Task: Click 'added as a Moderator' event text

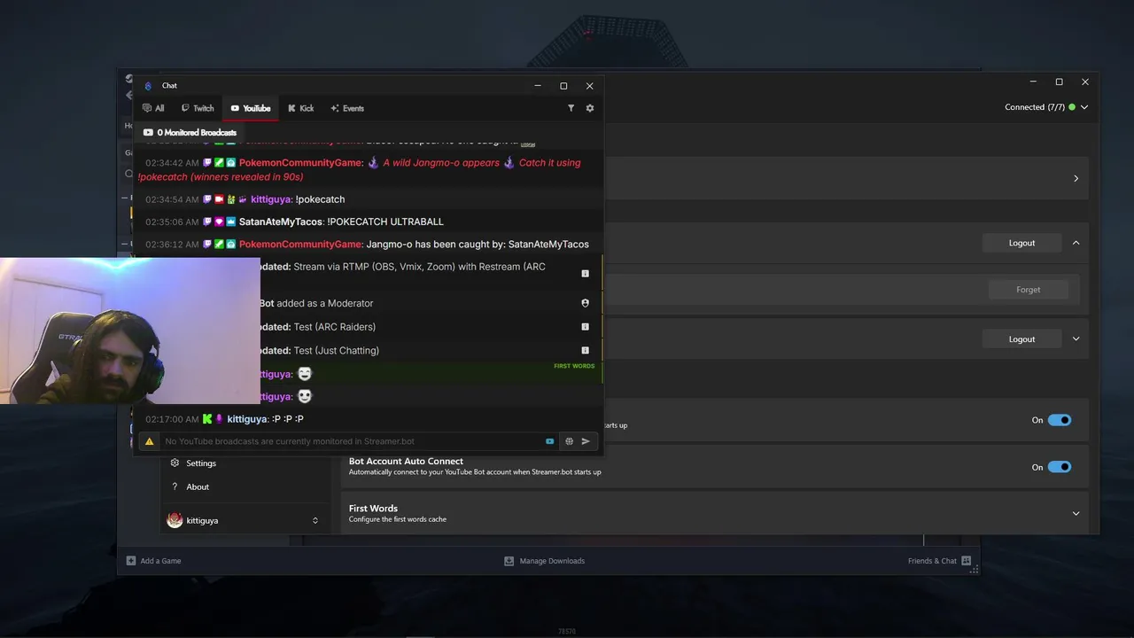Action: click(x=325, y=303)
